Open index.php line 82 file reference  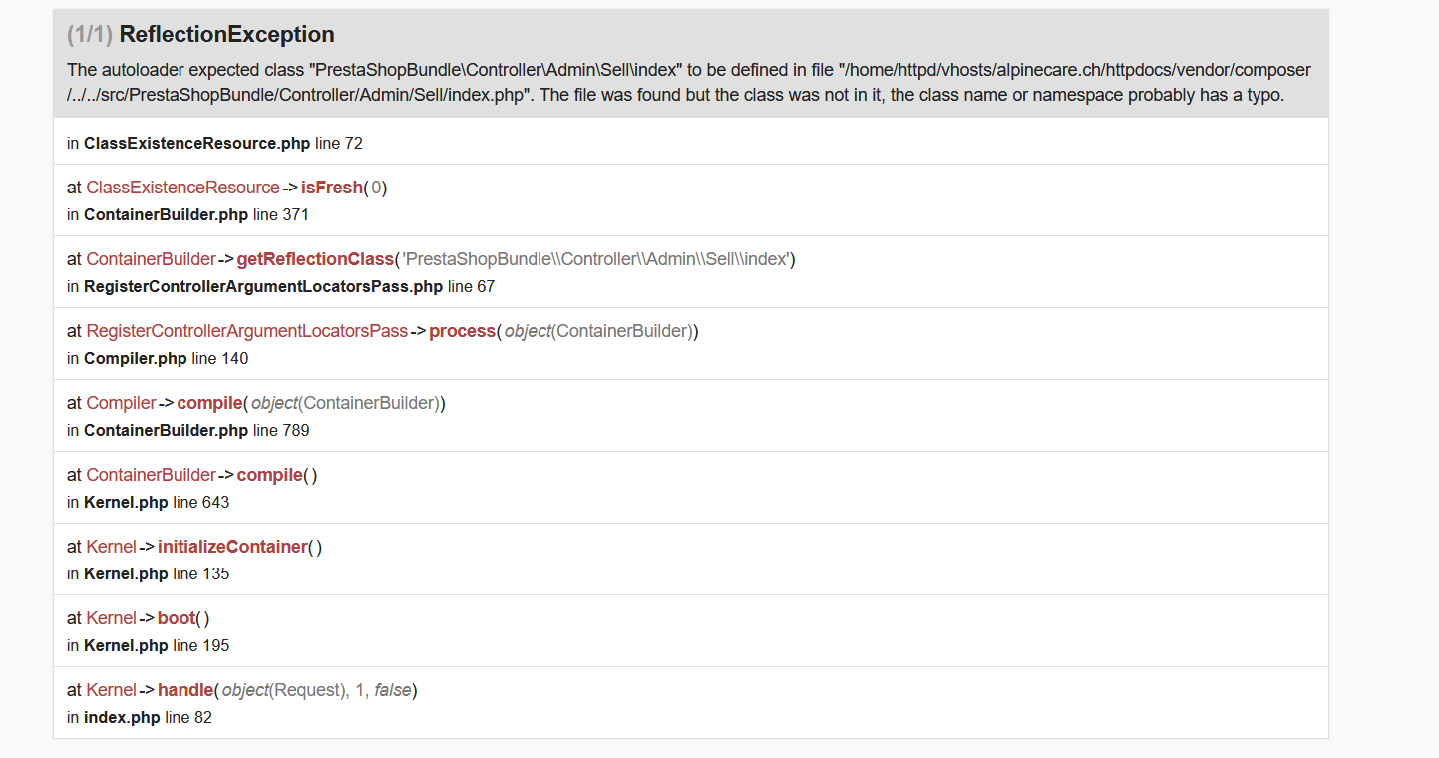(x=122, y=717)
